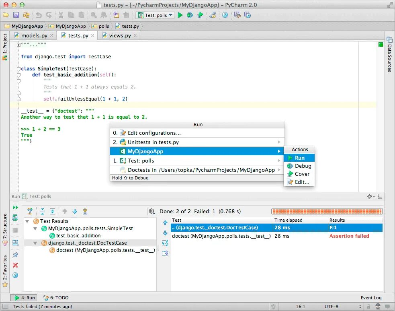Image resolution: width=395 pixels, height=311 pixels.
Task: Collapse the test_basic_addition method fold marker
Action: click(18, 75)
